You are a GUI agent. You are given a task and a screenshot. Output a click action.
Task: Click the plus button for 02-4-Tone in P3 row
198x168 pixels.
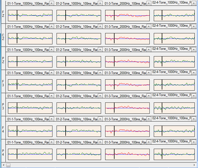194,96
